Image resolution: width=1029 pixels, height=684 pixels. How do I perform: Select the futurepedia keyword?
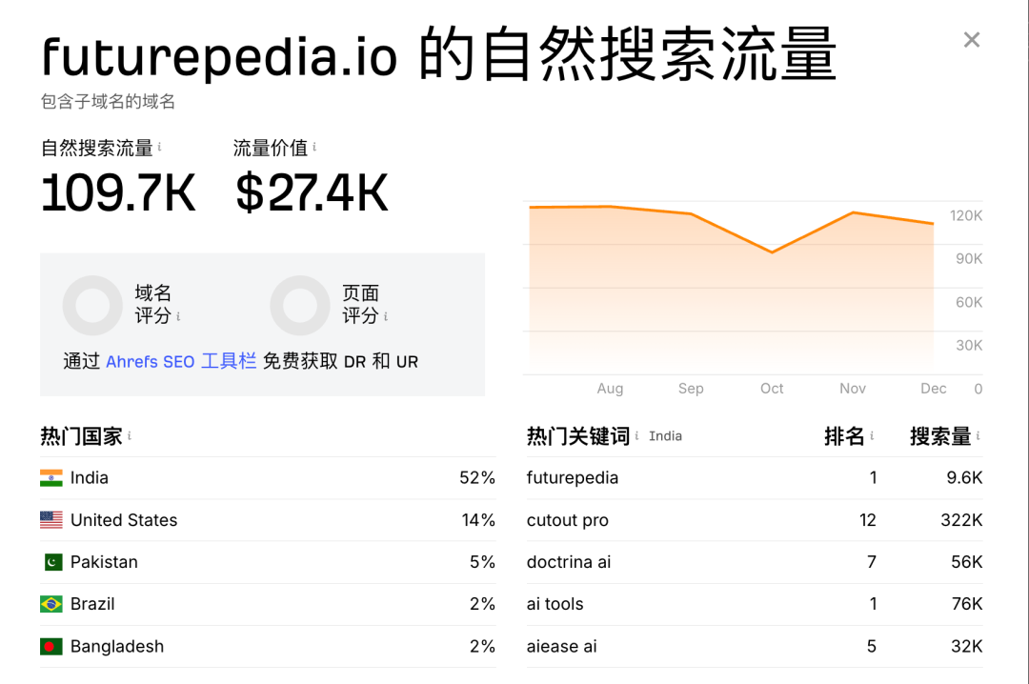[x=572, y=478]
